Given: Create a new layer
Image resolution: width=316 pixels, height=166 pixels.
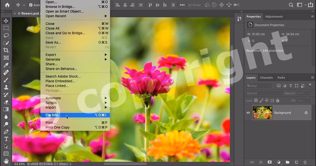Looking at the screenshot, I should [x=297, y=162].
